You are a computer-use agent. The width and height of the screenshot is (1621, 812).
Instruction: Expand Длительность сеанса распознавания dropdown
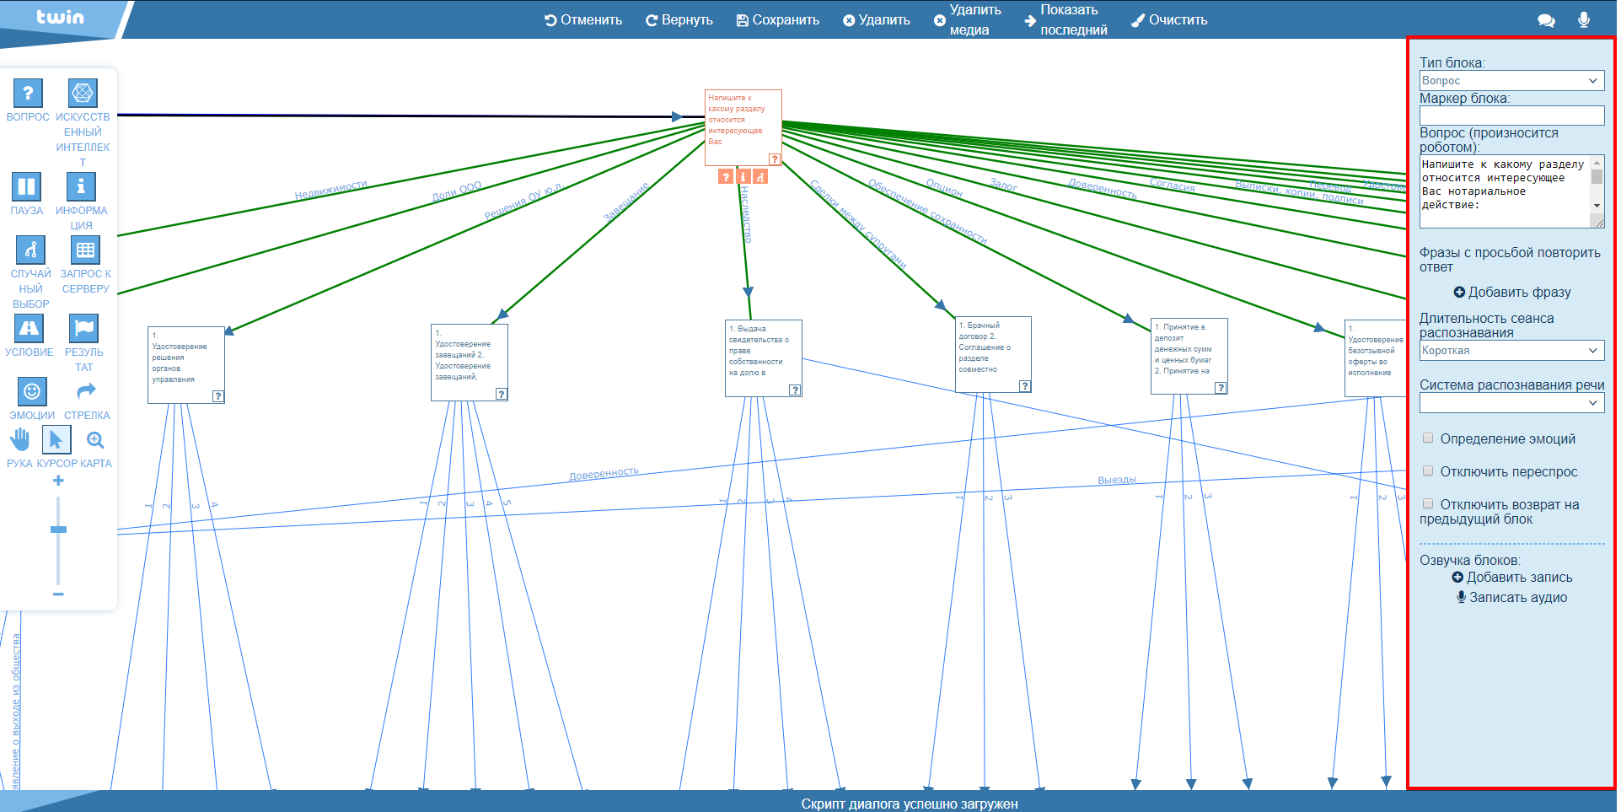tap(1511, 351)
